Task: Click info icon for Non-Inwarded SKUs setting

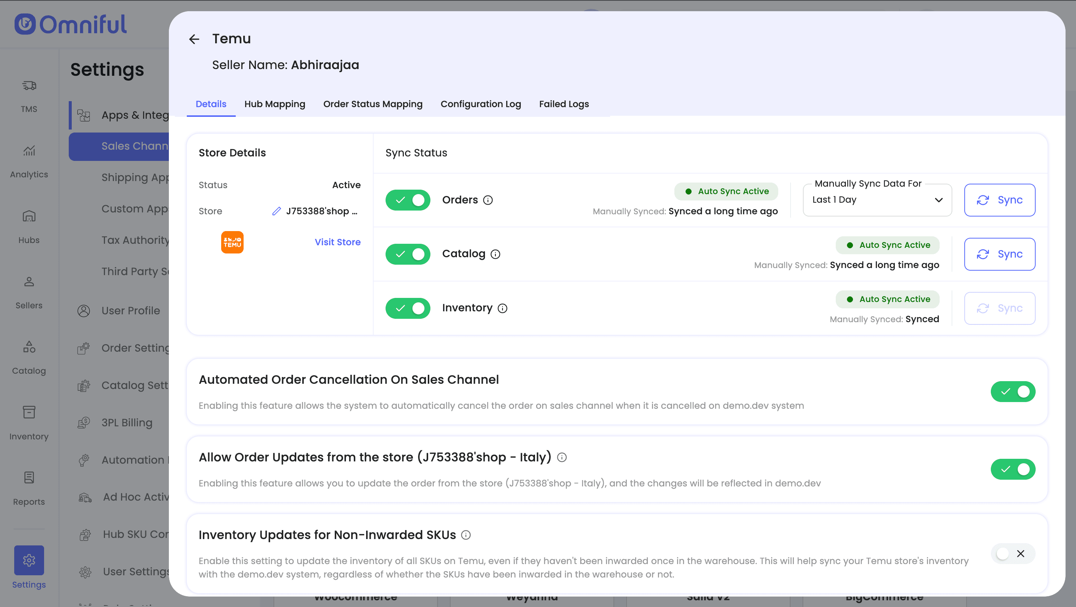Action: 466,535
